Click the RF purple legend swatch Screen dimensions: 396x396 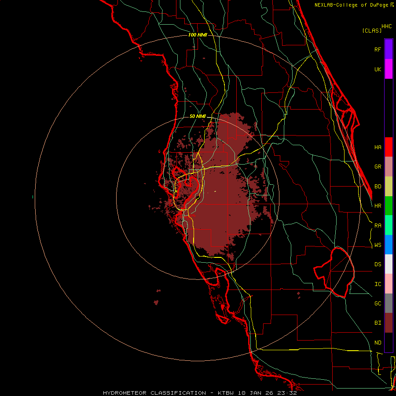[x=389, y=49]
